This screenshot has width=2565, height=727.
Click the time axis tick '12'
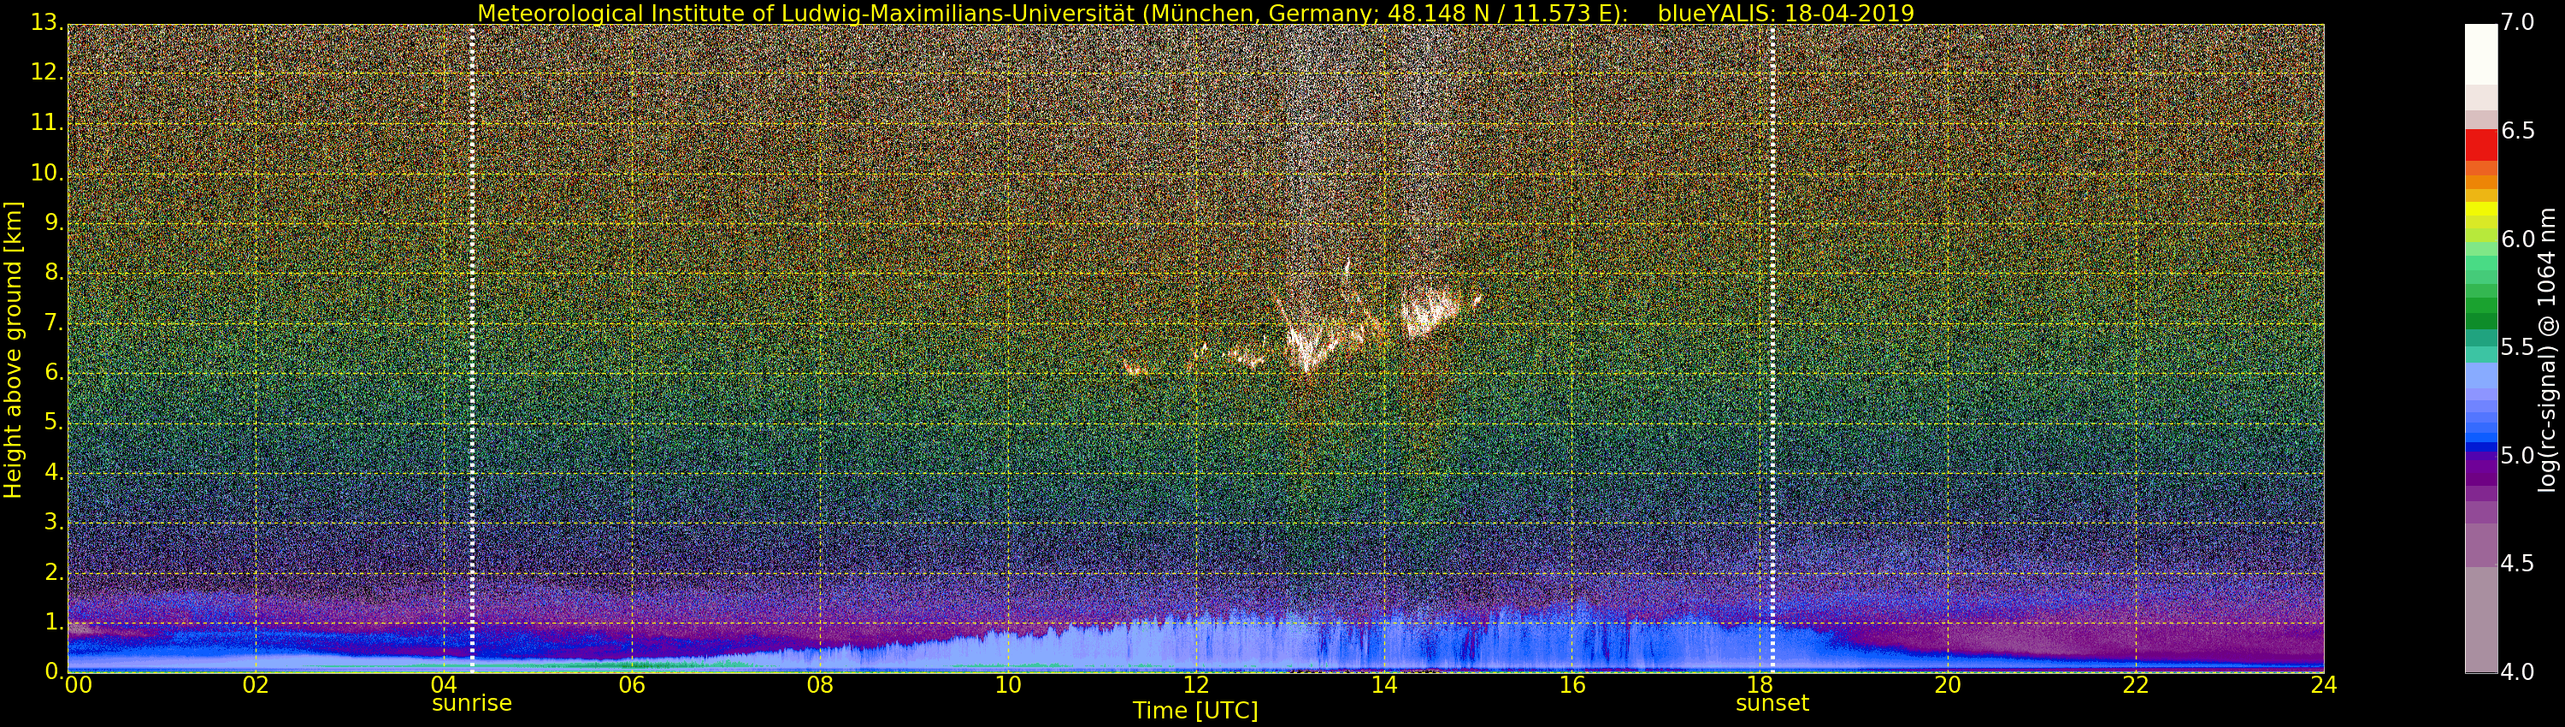[x=1196, y=685]
